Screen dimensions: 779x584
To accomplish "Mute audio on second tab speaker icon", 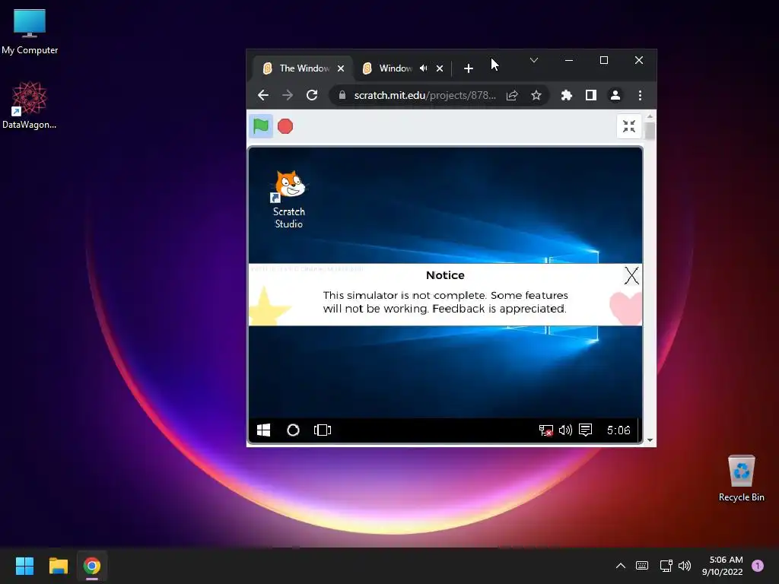I will (x=423, y=68).
